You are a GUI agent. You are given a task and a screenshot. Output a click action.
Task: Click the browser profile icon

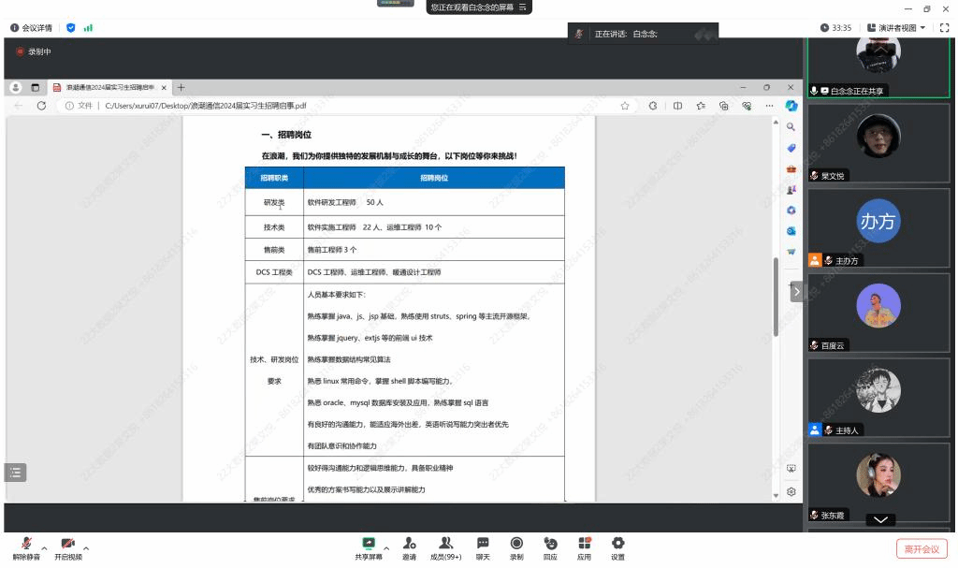point(16,87)
